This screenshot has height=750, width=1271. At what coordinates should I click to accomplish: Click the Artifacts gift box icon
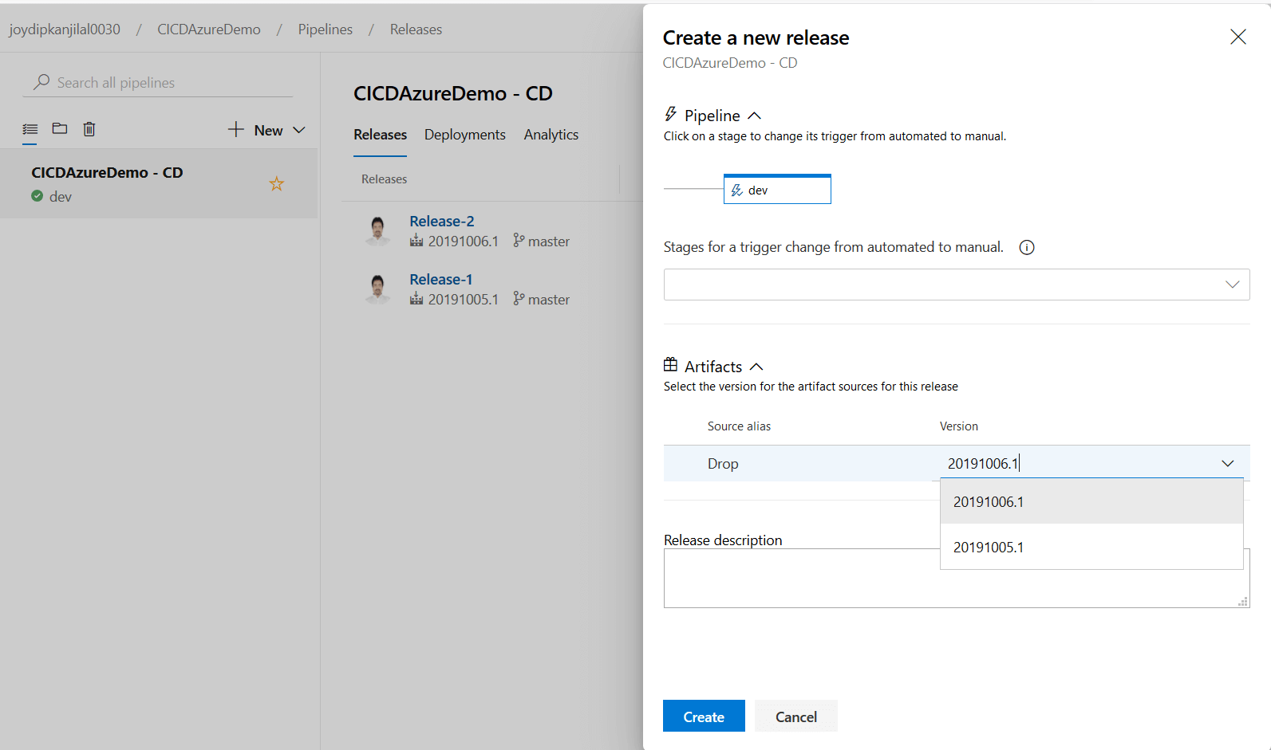pos(671,364)
